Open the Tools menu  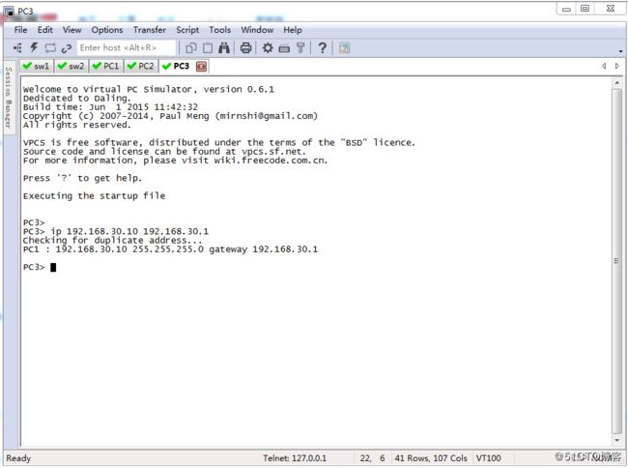point(220,30)
